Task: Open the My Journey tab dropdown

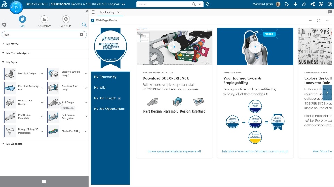Action: click(x=119, y=12)
